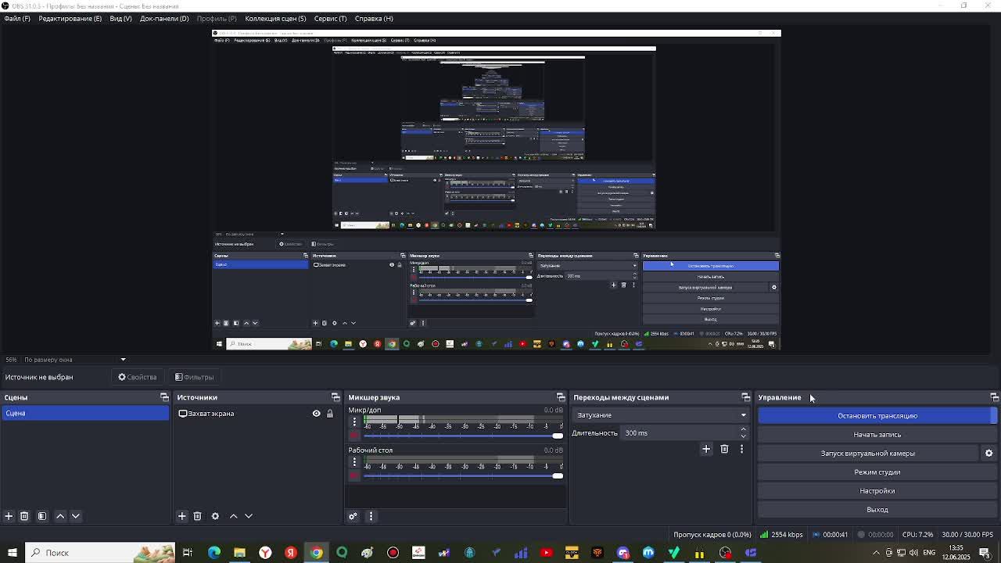This screenshot has width=1001, height=563.
Task: Click Выход button
Action: tap(877, 510)
